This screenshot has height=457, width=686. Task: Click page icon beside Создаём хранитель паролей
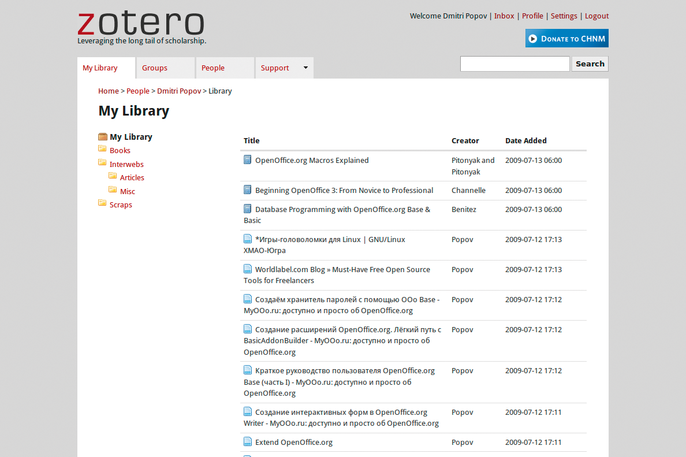248,299
